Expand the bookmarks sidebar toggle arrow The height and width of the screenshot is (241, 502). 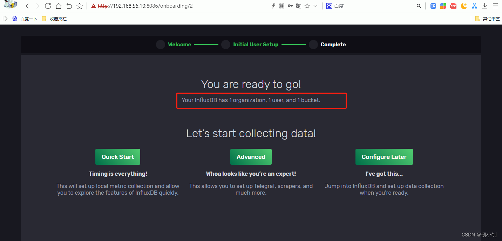(5, 19)
